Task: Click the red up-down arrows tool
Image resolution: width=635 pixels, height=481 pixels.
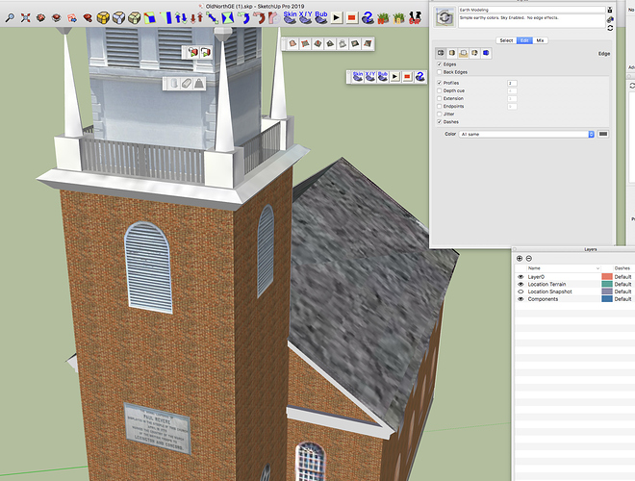Action: pos(196,17)
